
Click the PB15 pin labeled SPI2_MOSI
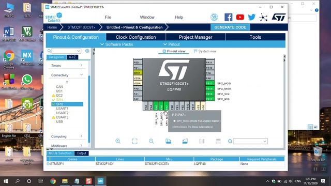click(210, 83)
